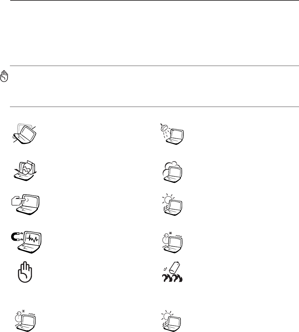Select the last-row snowman cold laptop icon
The height and width of the screenshot is (332, 299).
pos(25,320)
